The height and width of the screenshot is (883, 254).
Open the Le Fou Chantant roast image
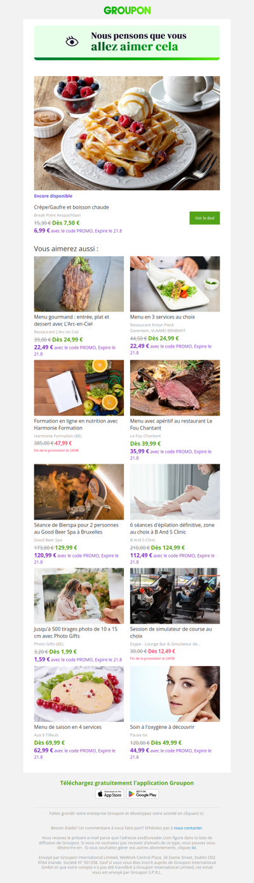(175, 388)
